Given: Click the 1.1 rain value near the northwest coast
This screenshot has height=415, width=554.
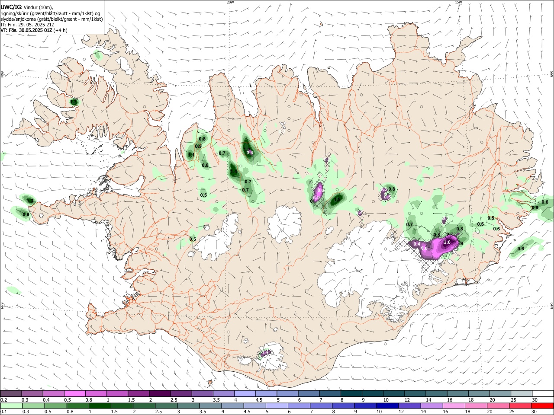Looking at the screenshot, I should tap(191, 155).
